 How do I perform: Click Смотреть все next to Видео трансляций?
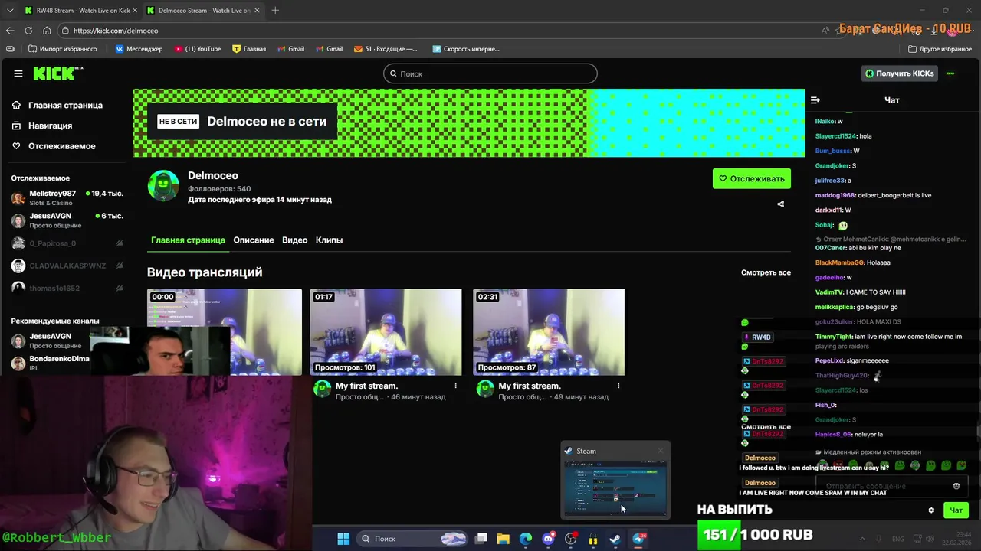pyautogui.click(x=766, y=272)
